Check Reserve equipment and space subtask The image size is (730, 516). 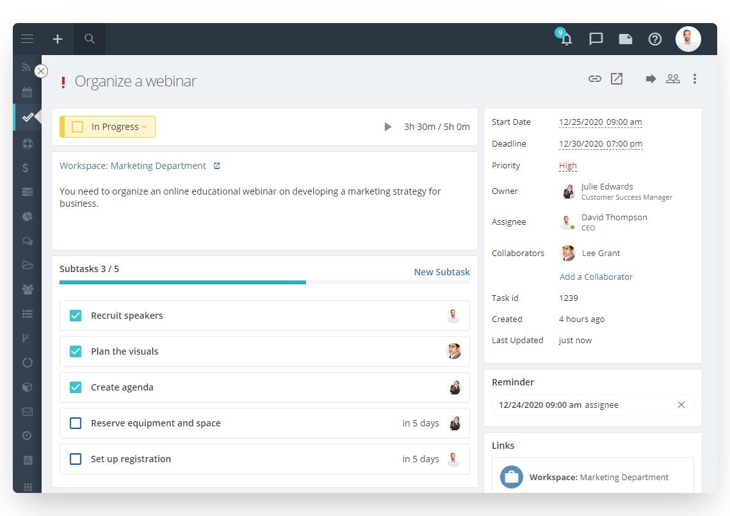pos(76,423)
